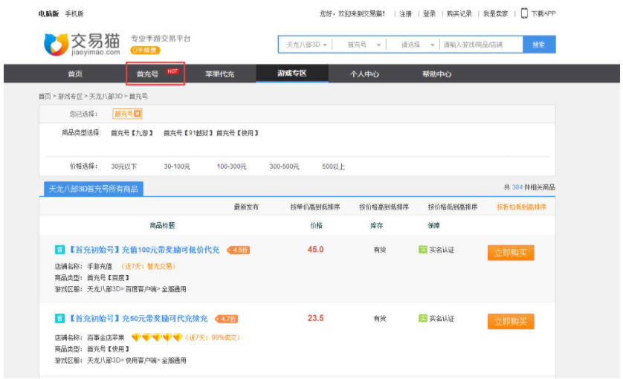Click the shop name 手游充值
623x379 pixels.
tap(100, 266)
